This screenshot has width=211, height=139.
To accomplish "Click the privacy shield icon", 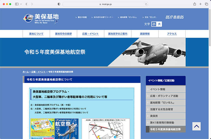I will pyautogui.click(x=59, y=4).
